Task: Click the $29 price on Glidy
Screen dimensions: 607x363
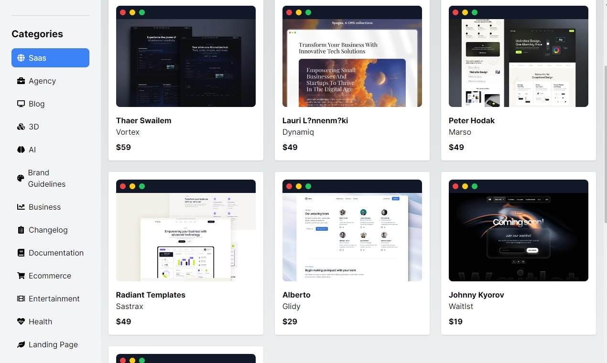Action: (x=290, y=321)
